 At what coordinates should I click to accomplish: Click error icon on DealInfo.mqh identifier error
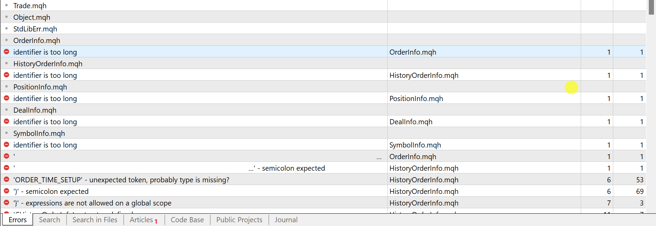pos(7,122)
